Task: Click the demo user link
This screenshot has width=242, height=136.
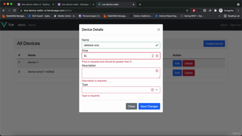Action: (224, 25)
